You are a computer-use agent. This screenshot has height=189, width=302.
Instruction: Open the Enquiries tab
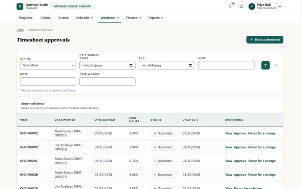(x=26, y=18)
